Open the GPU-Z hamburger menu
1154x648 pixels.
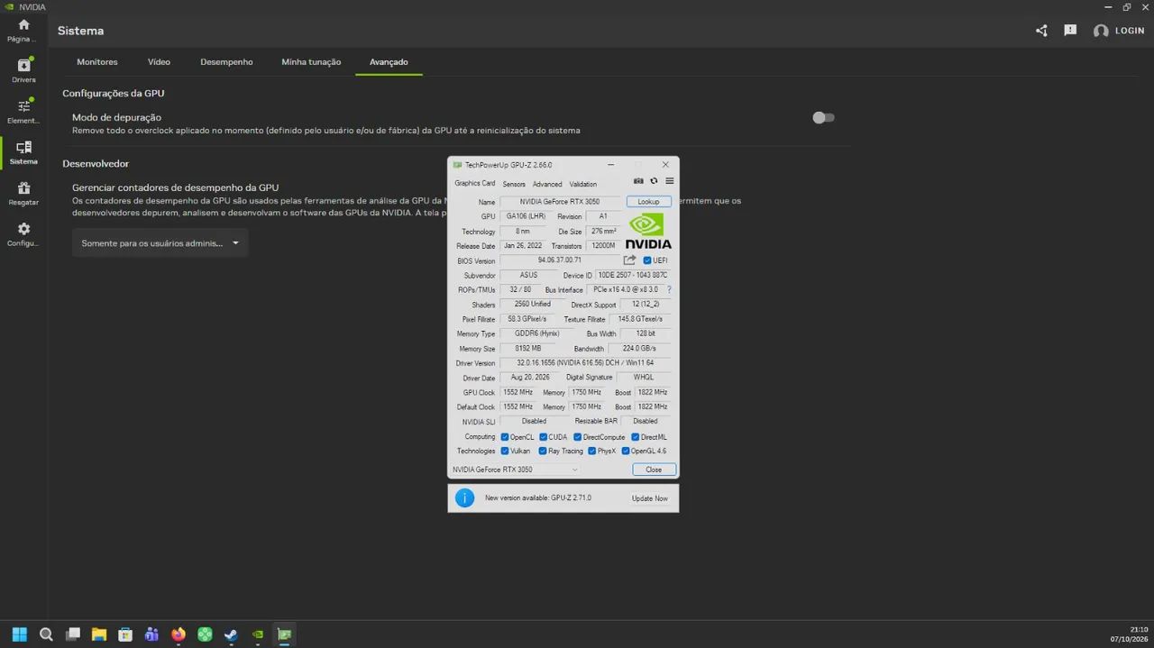pyautogui.click(x=669, y=181)
